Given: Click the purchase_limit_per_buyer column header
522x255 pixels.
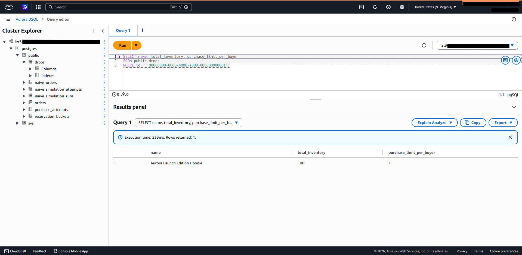Looking at the screenshot, I should [x=412, y=152].
